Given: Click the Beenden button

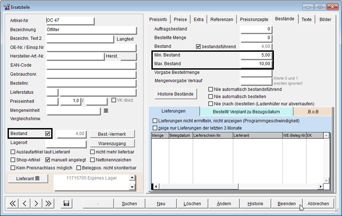Looking at the screenshot, I should point(287,204).
